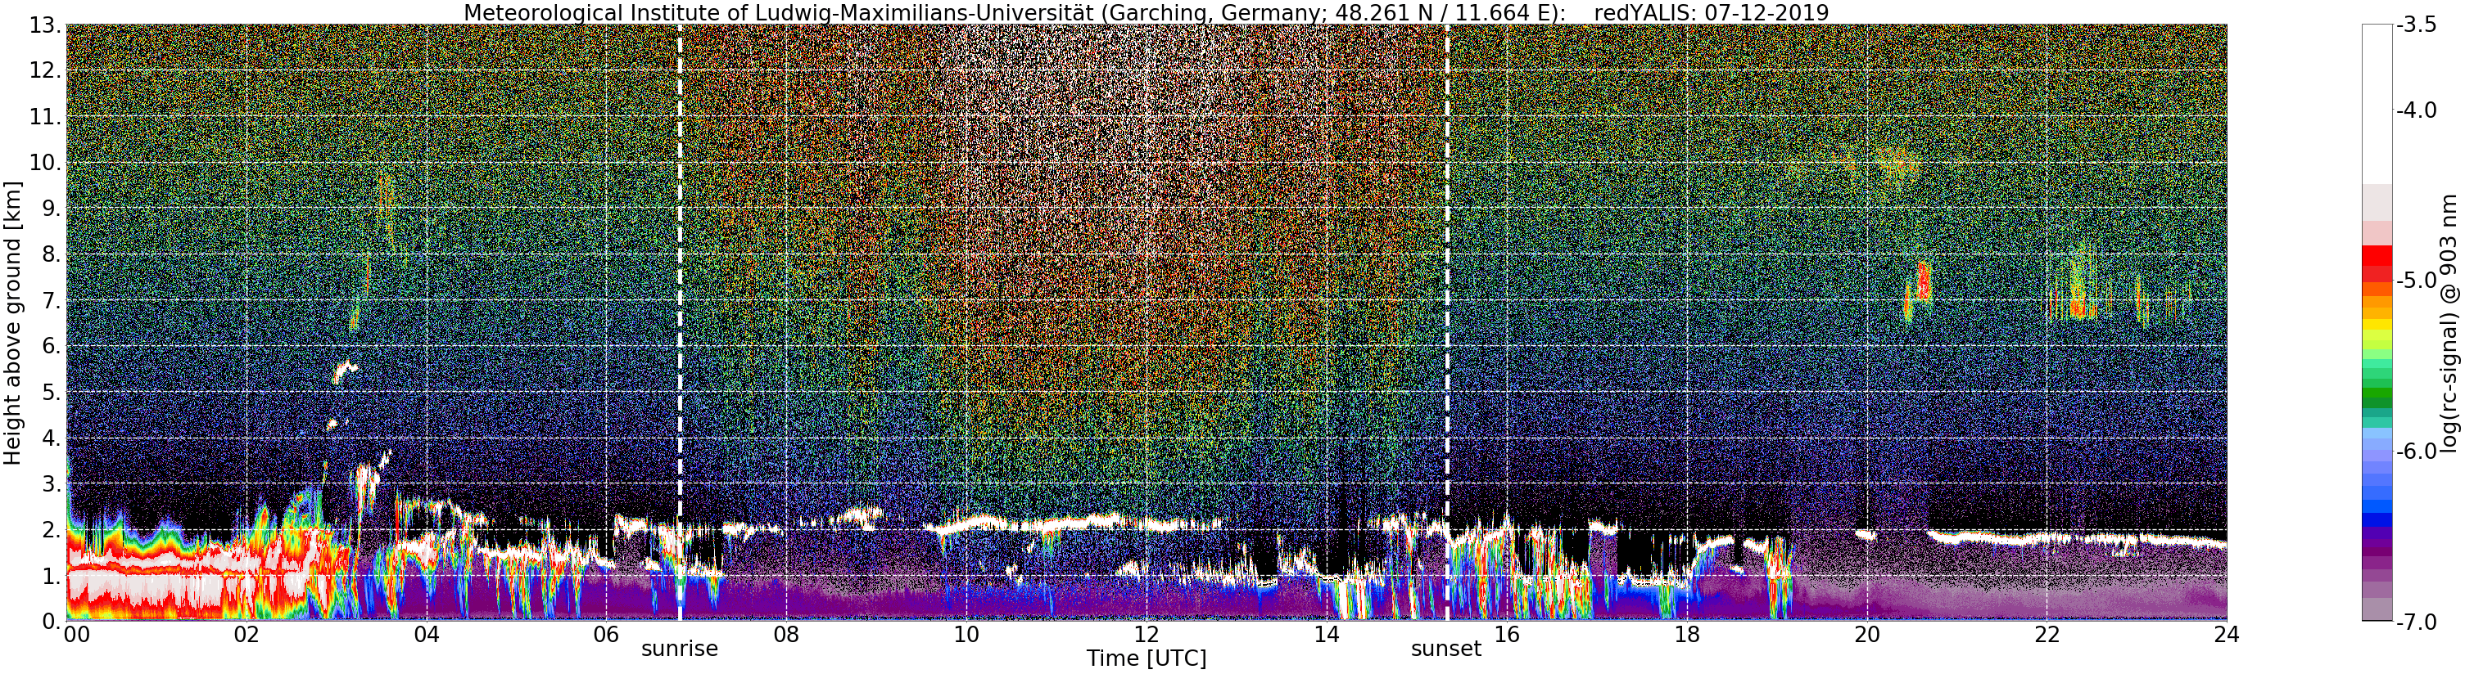Click the '10' time axis tick label

966,634
